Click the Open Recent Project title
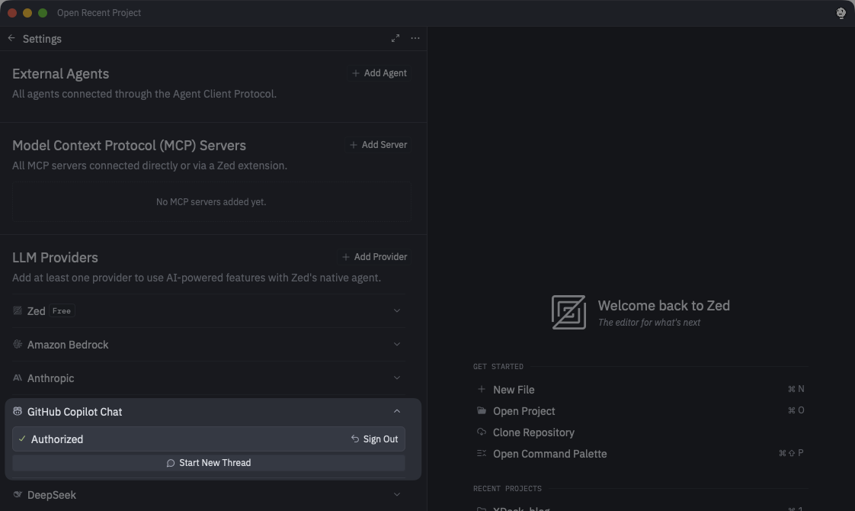 coord(99,12)
